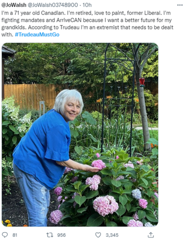Click the reply count 81
Image resolution: width=183 pixels, height=241 pixels.
[15, 235]
